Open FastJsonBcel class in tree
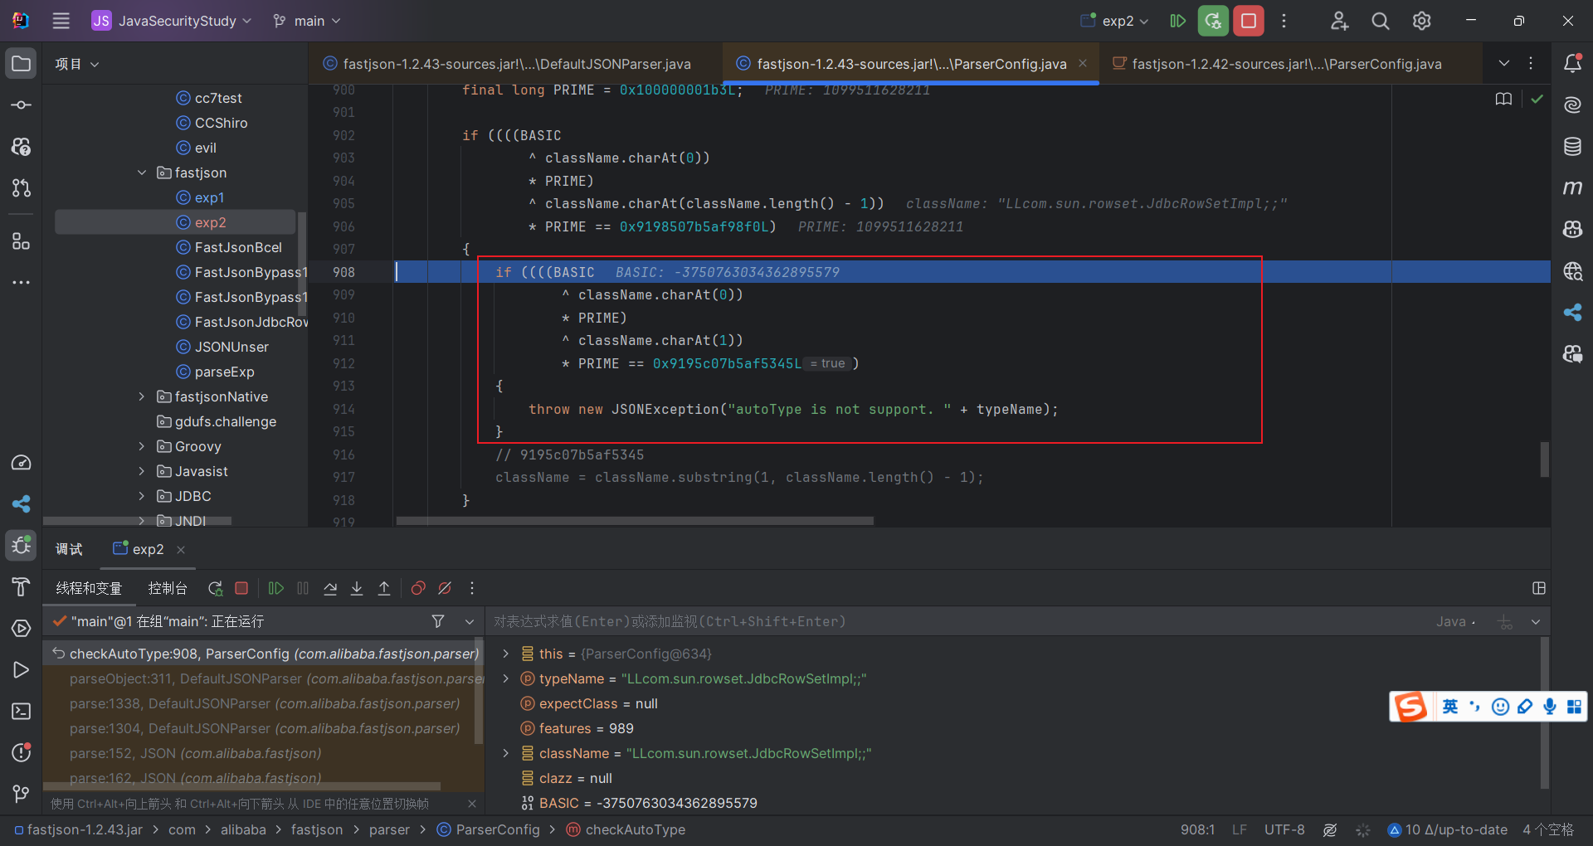1593x846 pixels. click(x=238, y=247)
